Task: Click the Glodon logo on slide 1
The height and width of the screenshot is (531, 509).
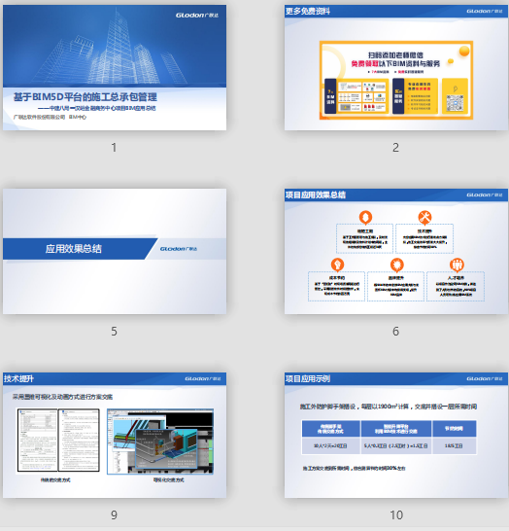Action: point(197,16)
